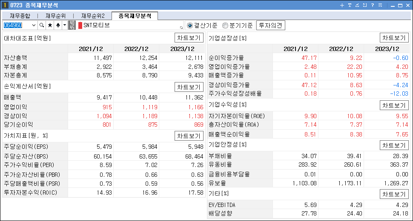413x221 pixels.
Task: Click 자본총계 2021/12 value 8,575
Action: coord(104,75)
